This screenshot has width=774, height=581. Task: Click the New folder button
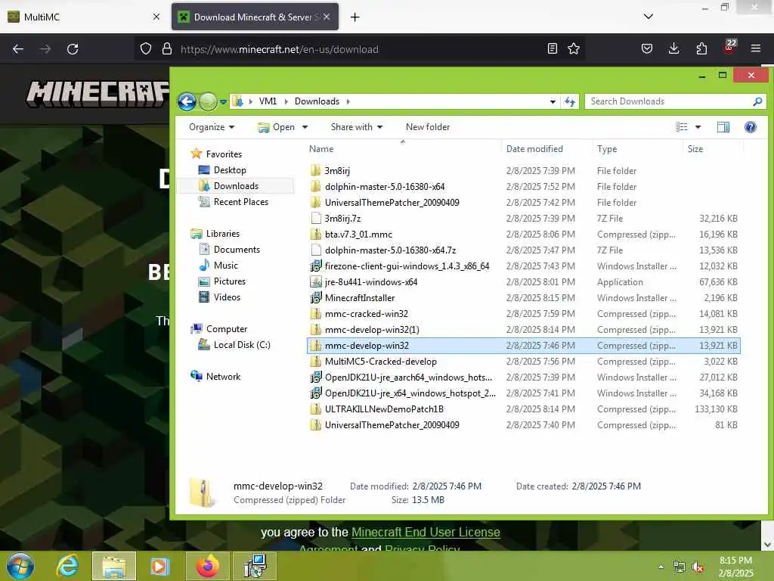coord(428,127)
